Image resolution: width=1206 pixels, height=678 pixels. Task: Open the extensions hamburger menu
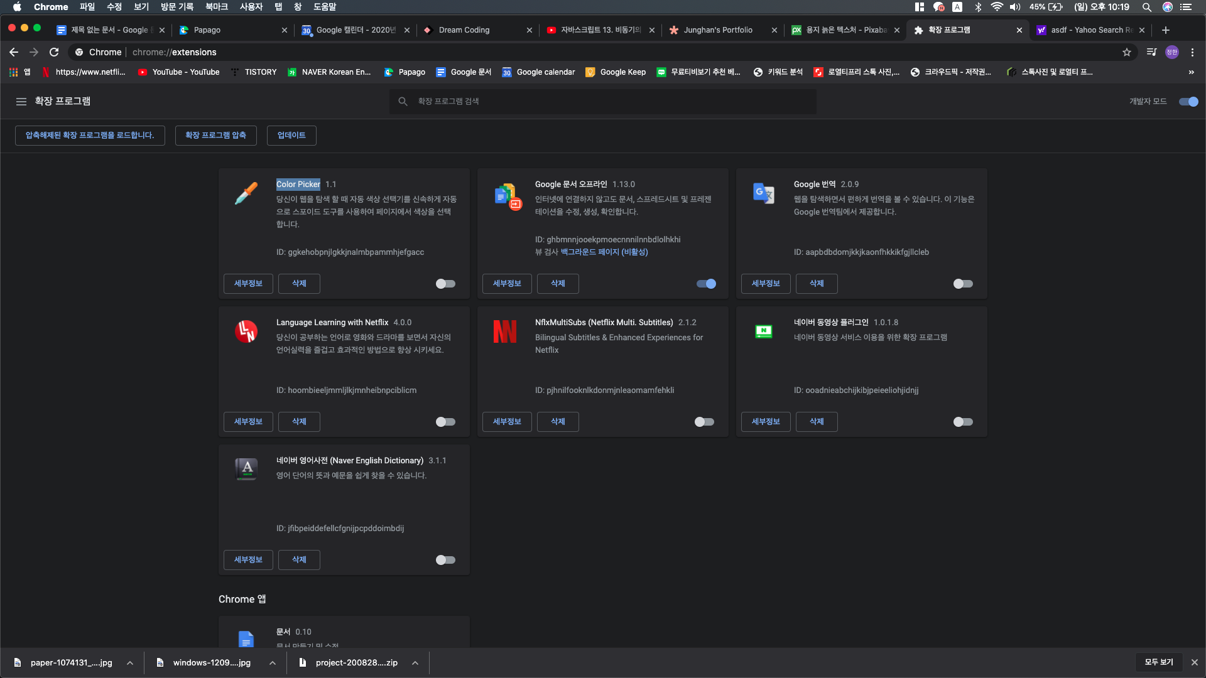[21, 102]
